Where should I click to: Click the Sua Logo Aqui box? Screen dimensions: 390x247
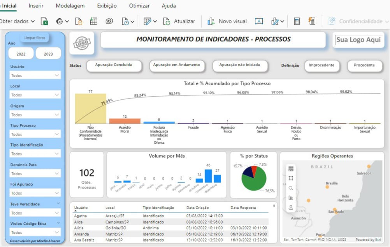[x=358, y=40]
